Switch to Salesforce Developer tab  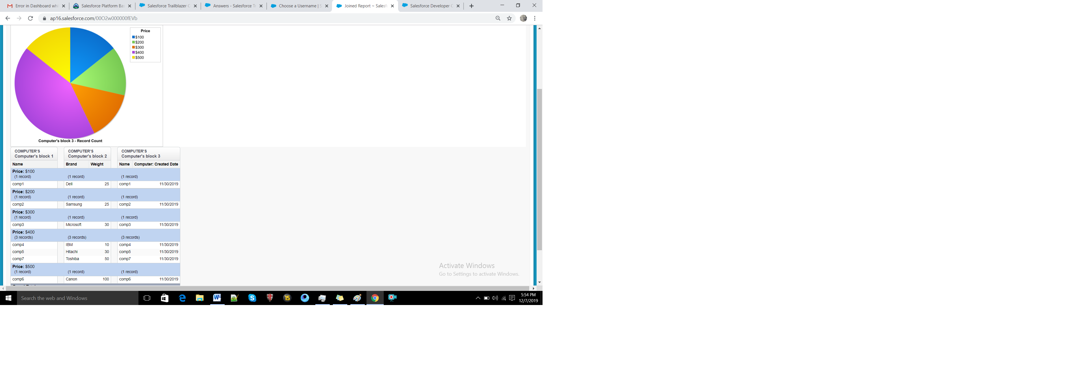[x=429, y=6]
